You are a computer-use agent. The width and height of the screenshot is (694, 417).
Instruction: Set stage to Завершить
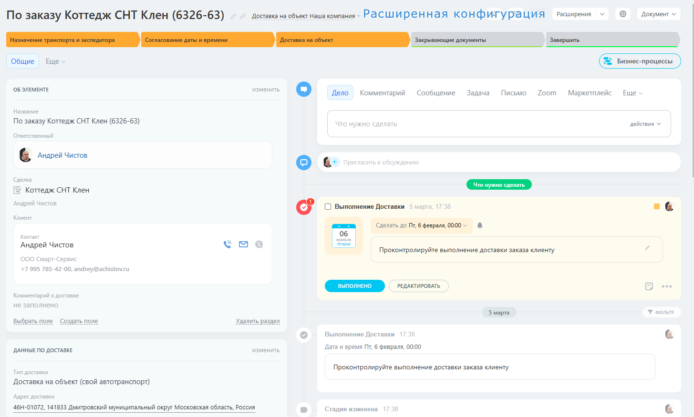click(x=612, y=40)
